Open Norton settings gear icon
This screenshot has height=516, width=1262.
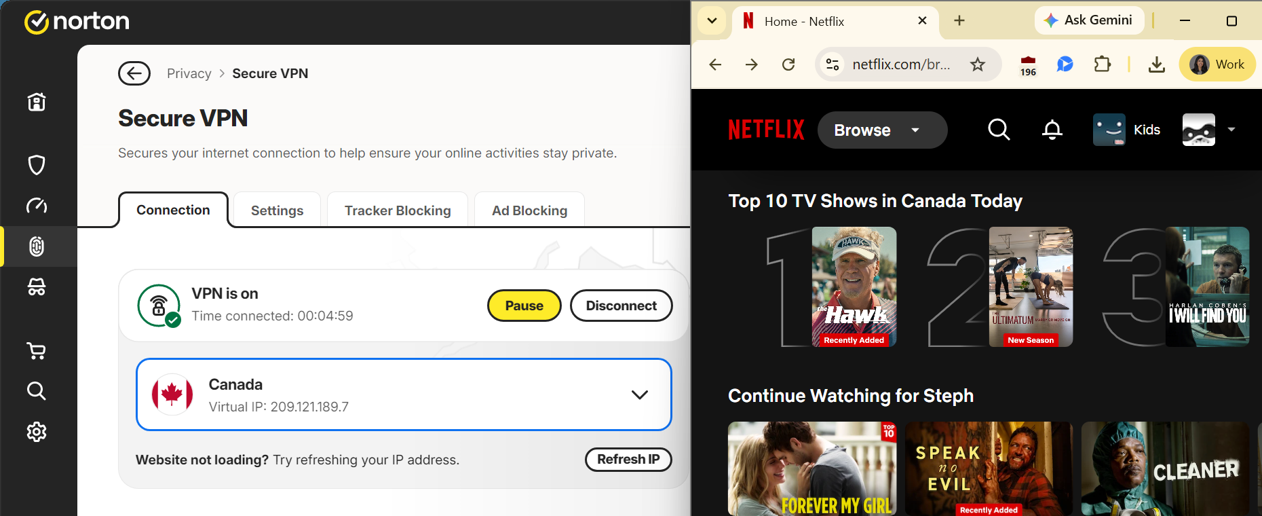point(37,432)
